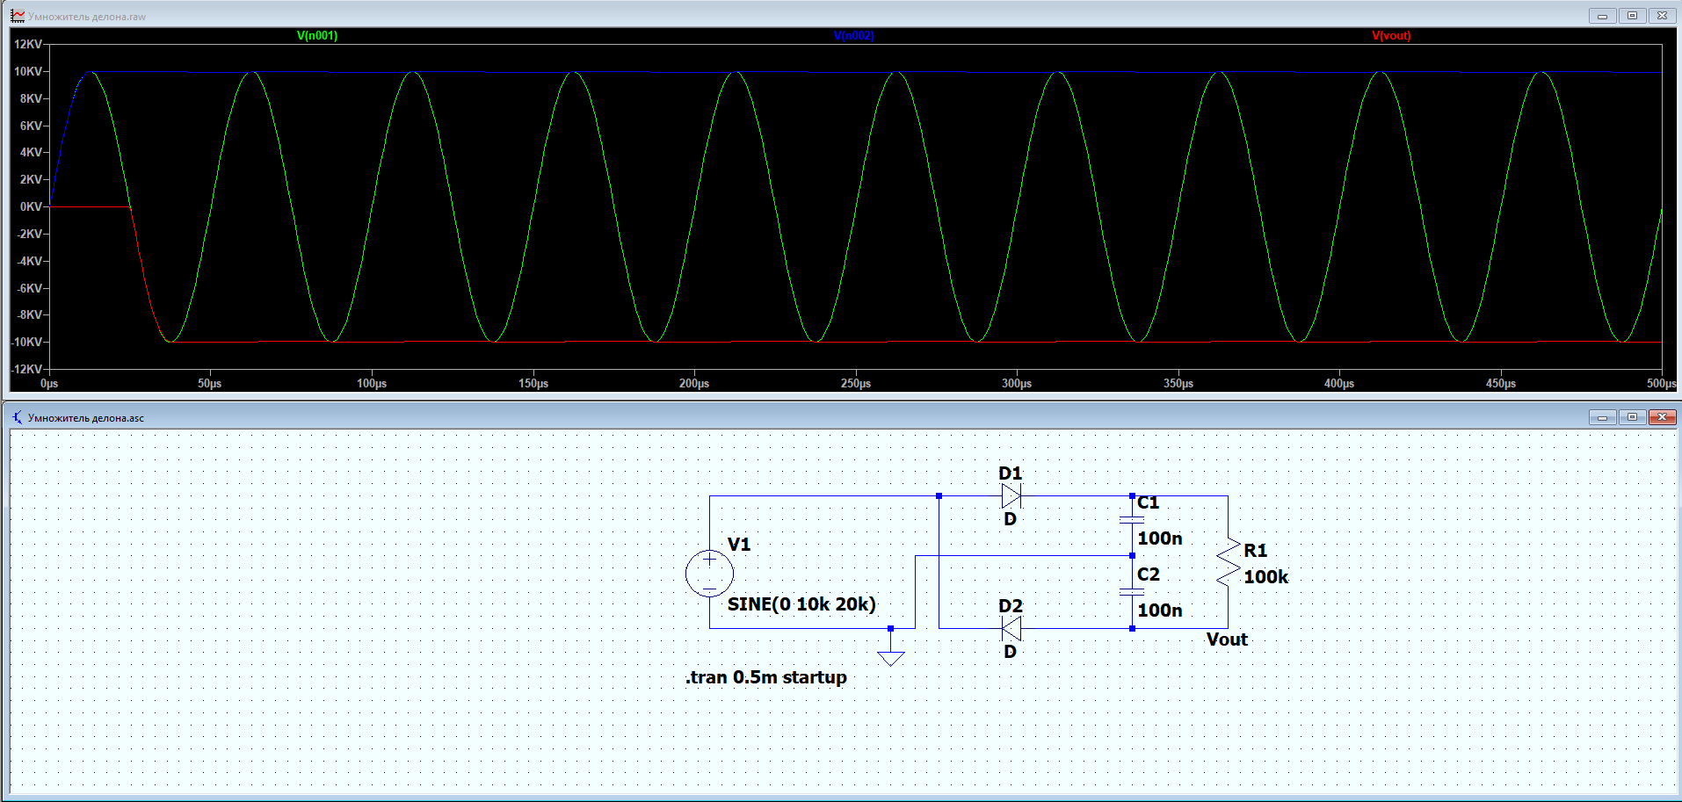Minimize the schematic .asc window

tap(1602, 417)
